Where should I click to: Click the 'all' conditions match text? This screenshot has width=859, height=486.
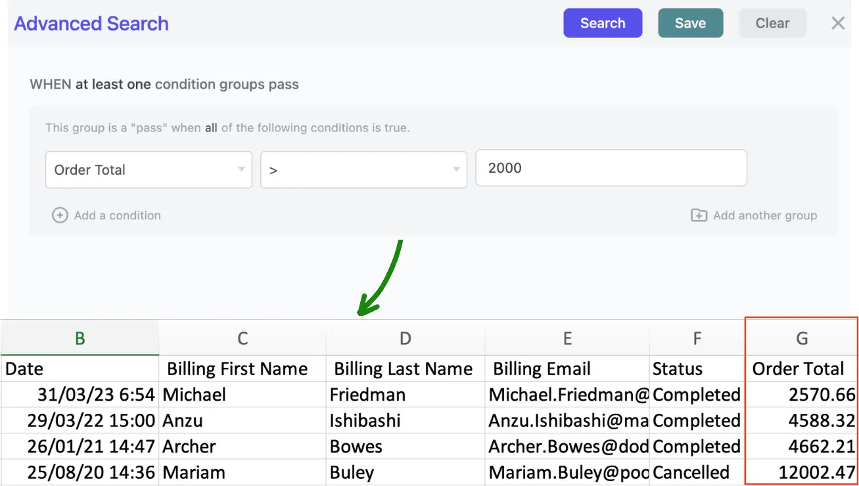tap(211, 128)
